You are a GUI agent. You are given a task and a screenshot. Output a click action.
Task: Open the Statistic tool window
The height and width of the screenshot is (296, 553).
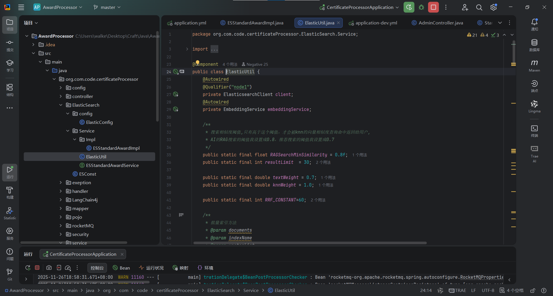[x=10, y=214]
